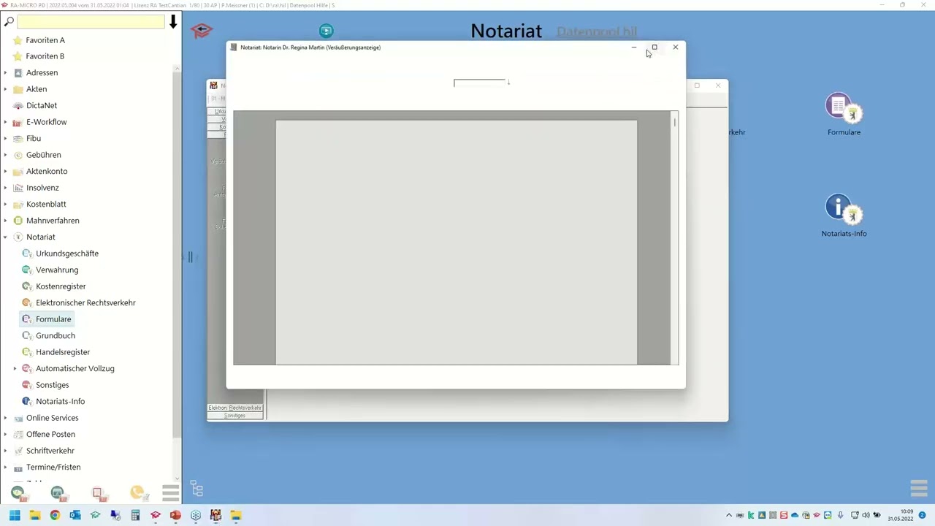This screenshot has height=526, width=935.
Task: Expand the E-Workflow tree node
Action: click(5, 122)
